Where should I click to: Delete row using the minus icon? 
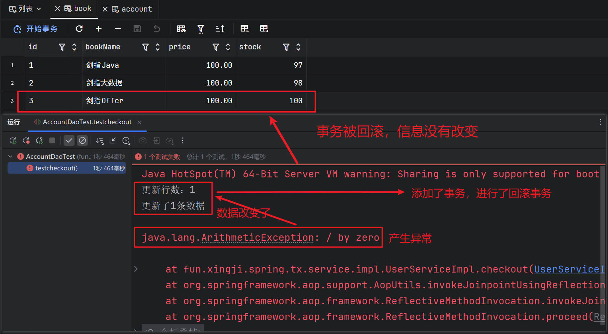(x=118, y=29)
